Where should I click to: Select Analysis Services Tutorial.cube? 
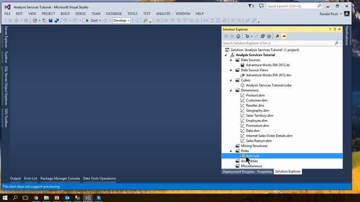pos(269,85)
